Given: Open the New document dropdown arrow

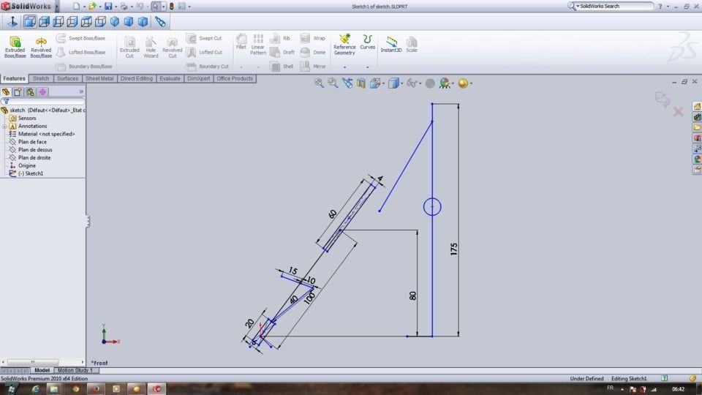Looking at the screenshot, I should pyautogui.click(x=83, y=7).
